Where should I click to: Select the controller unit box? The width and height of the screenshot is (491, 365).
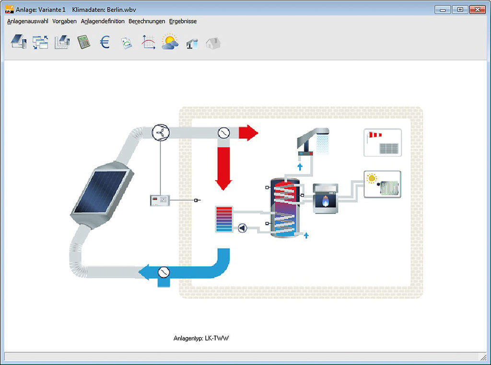(x=160, y=201)
